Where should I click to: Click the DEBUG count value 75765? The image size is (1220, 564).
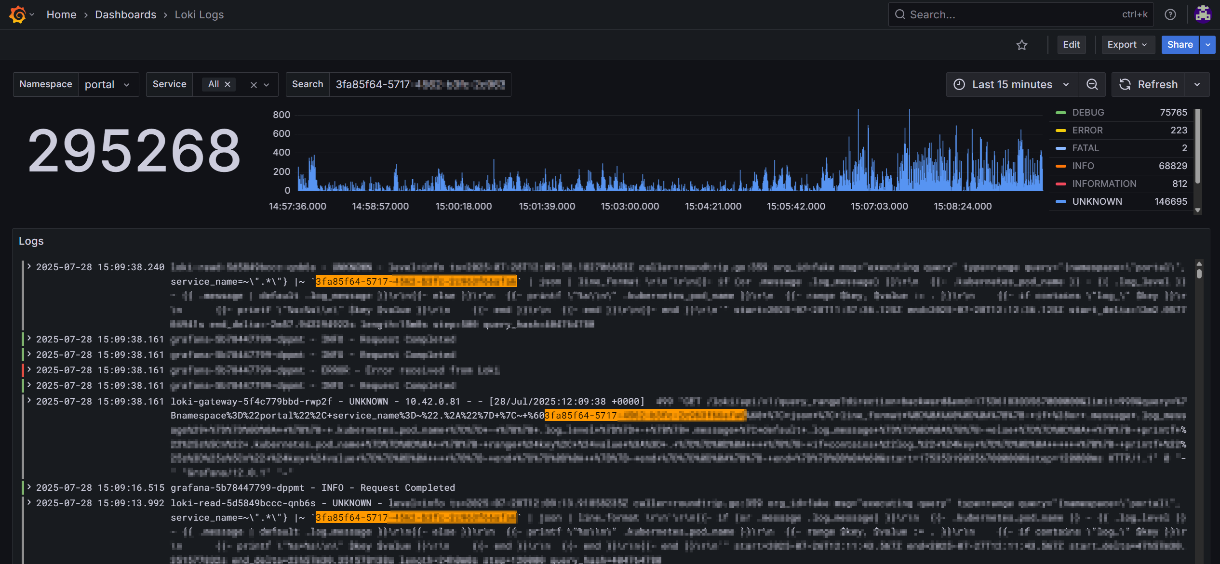[x=1174, y=112]
